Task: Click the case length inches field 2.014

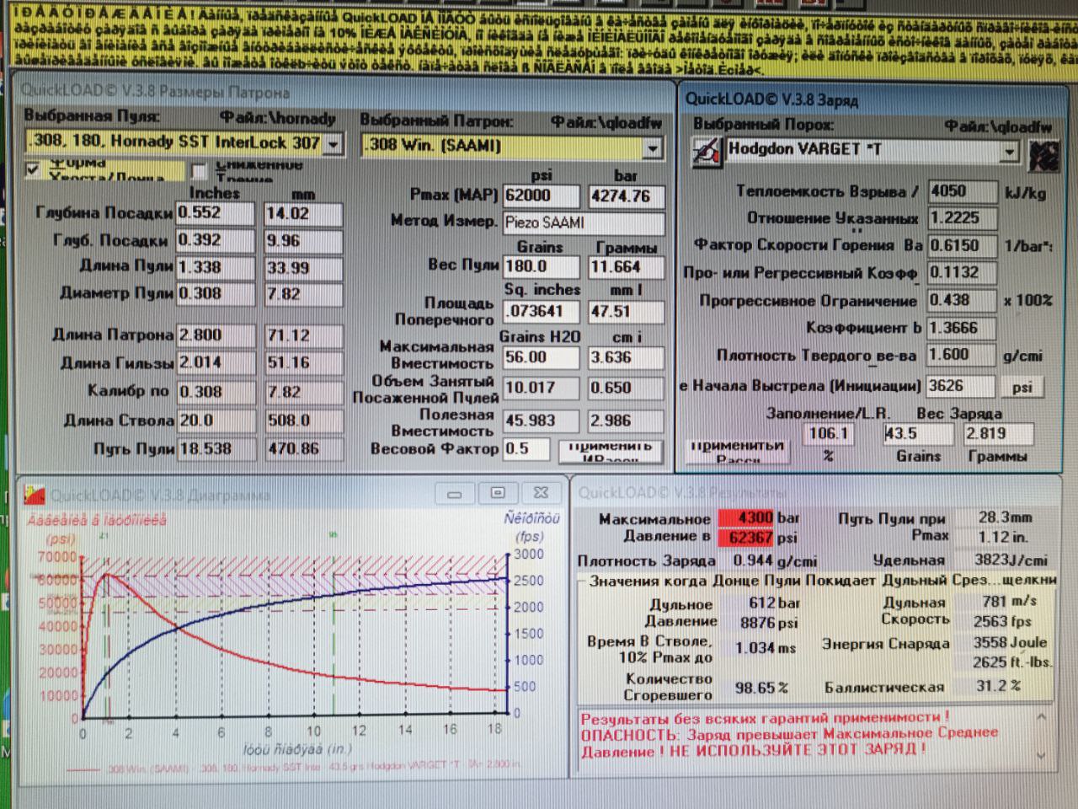Action: pyautogui.click(x=216, y=363)
